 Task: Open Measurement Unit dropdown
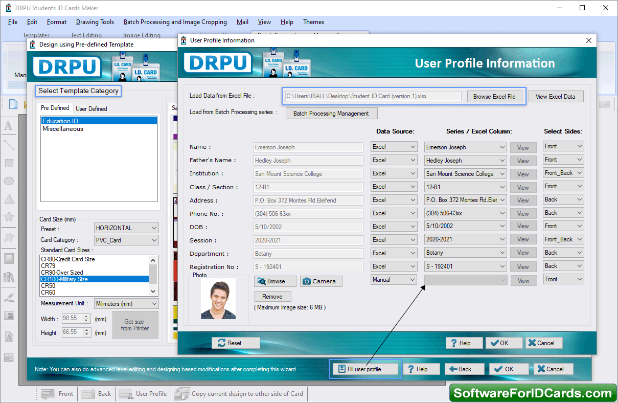[x=126, y=304]
